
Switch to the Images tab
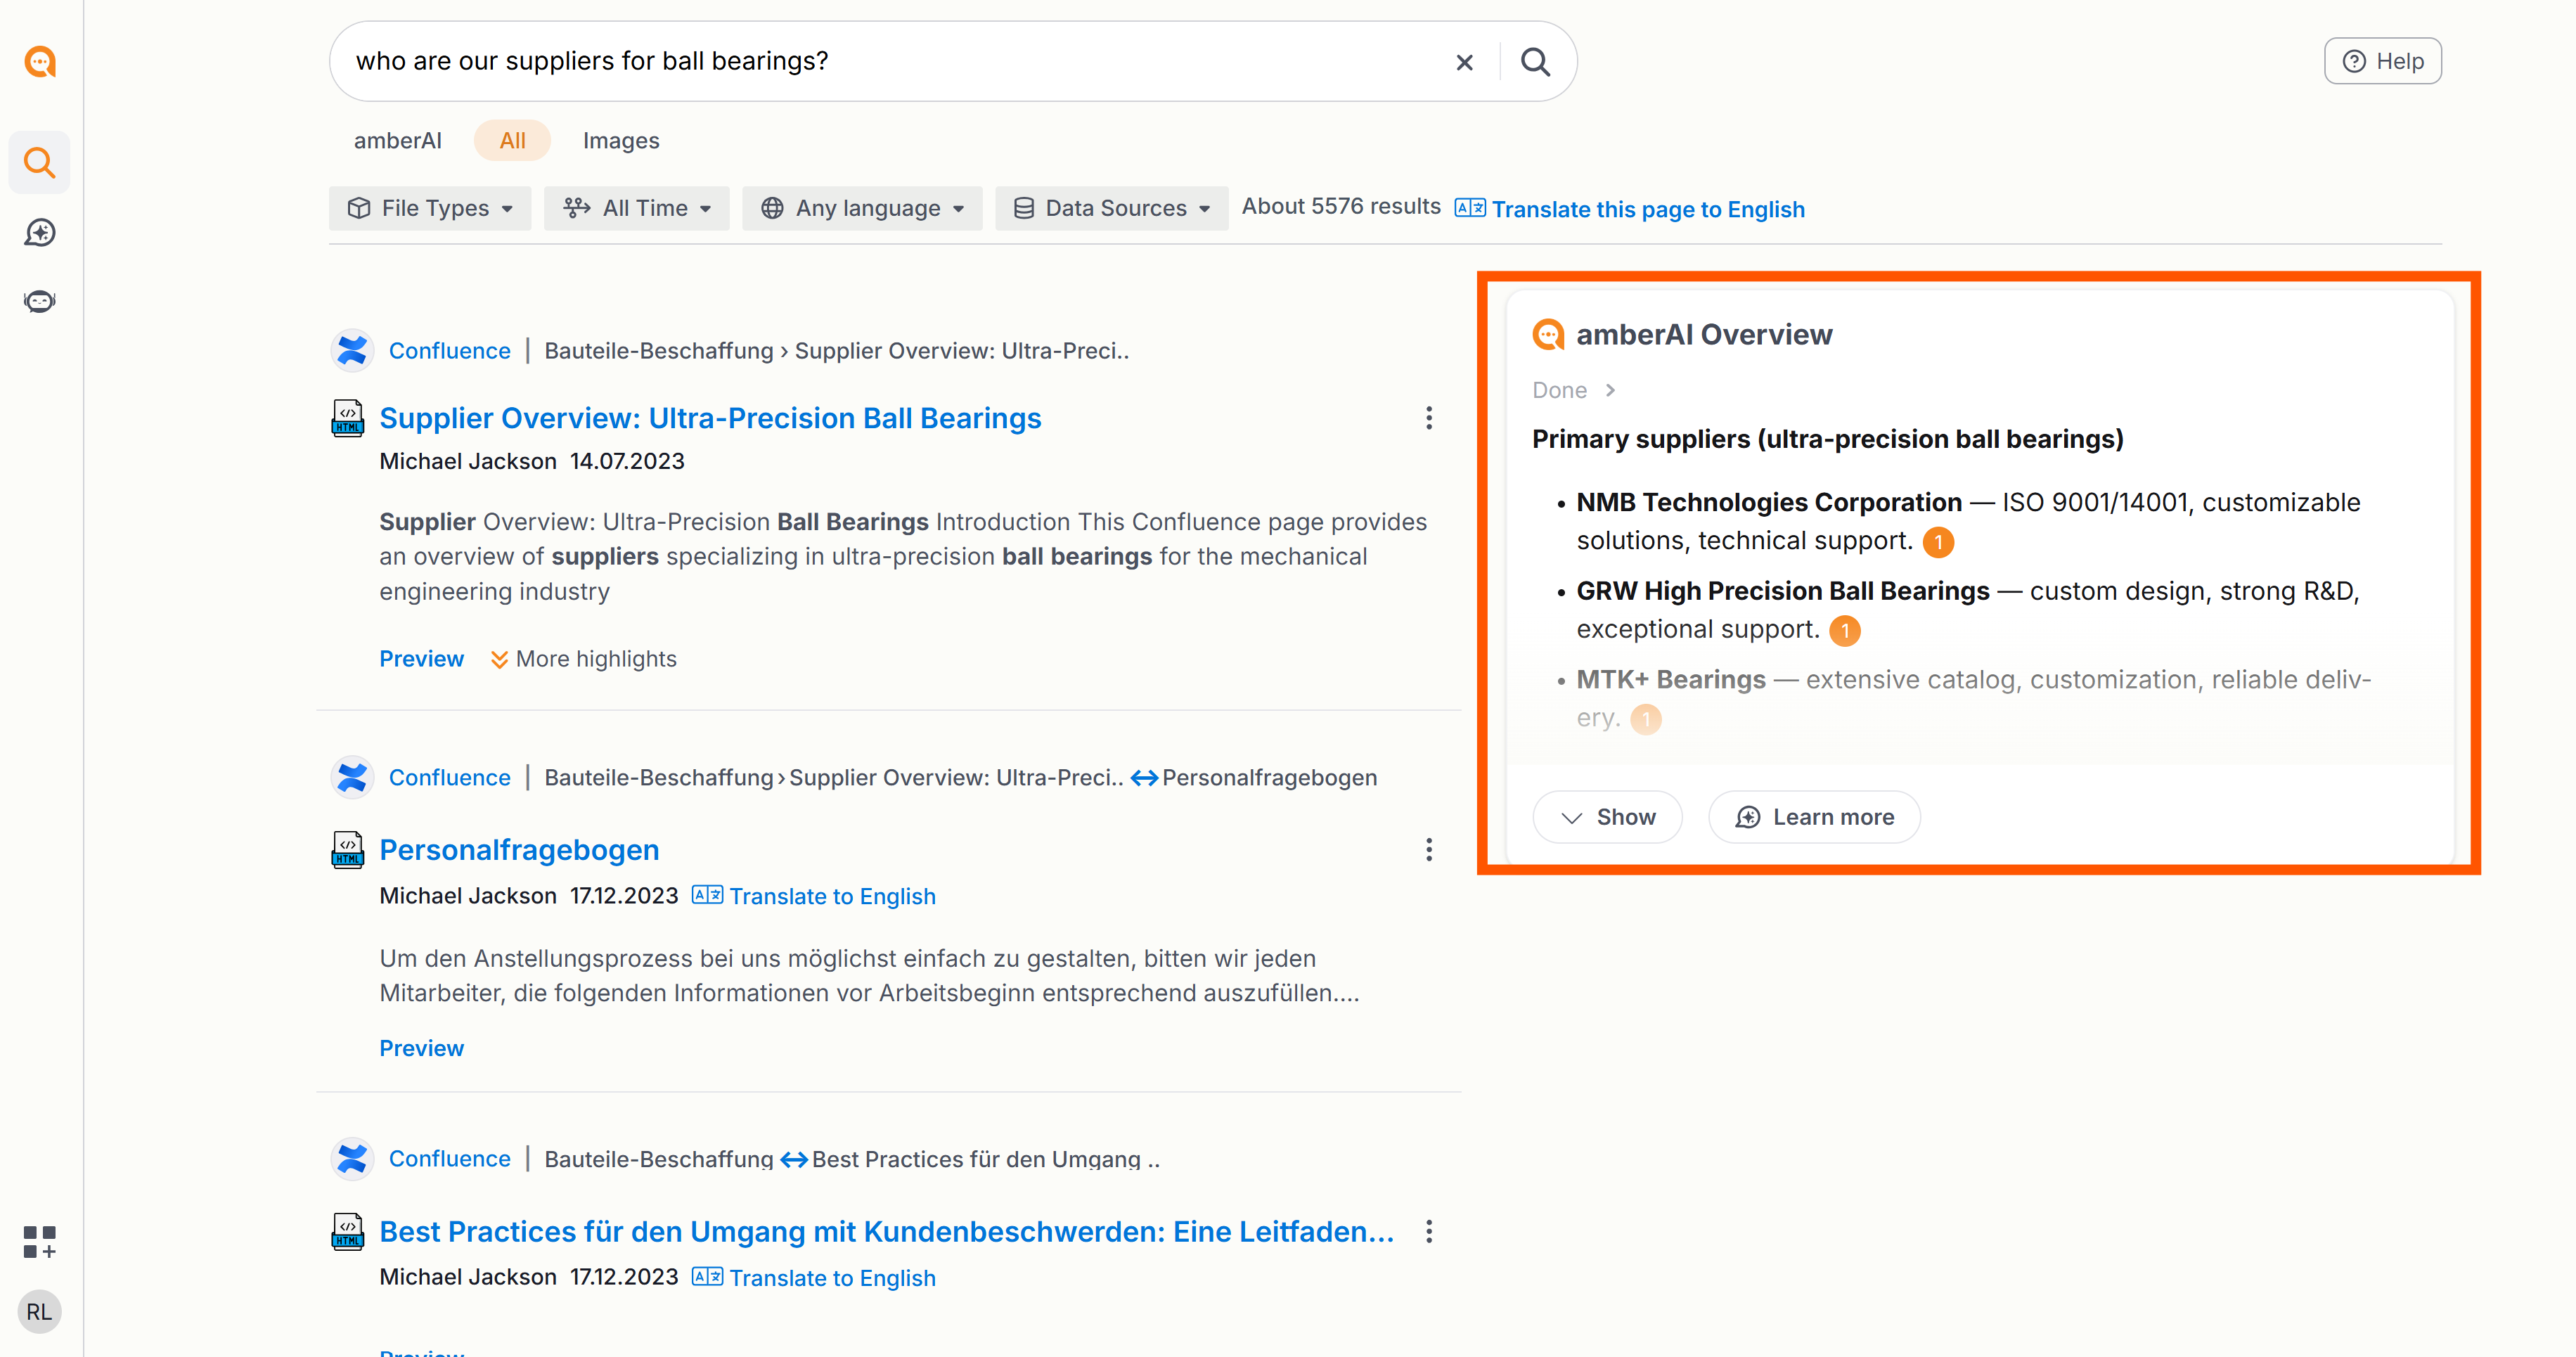pos(621,141)
